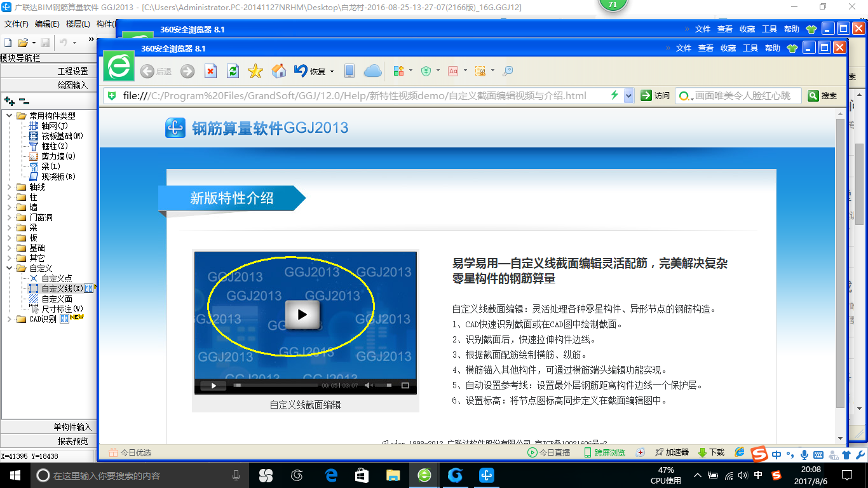
Task: Click the 加速器 status bar item
Action: (x=672, y=452)
